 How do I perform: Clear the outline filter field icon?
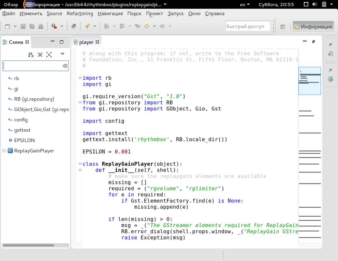click(x=65, y=66)
